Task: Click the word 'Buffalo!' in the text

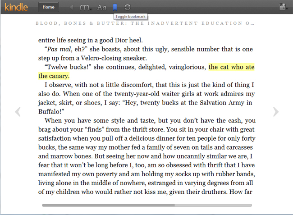Action: click(x=52, y=111)
